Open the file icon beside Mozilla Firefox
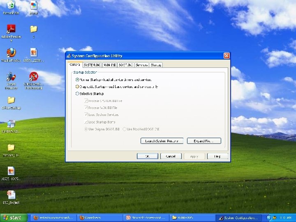Viewport: 296px width, 222px height. point(34,55)
